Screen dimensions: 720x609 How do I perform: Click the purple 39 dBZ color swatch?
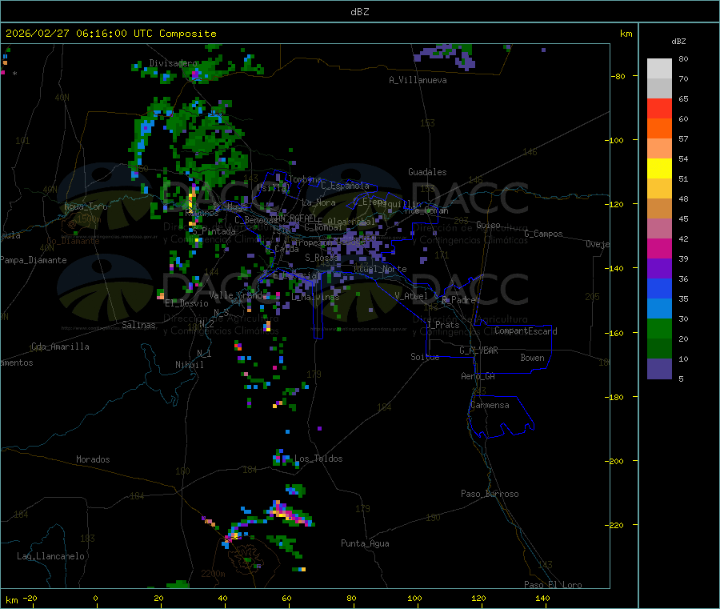pyautogui.click(x=659, y=268)
